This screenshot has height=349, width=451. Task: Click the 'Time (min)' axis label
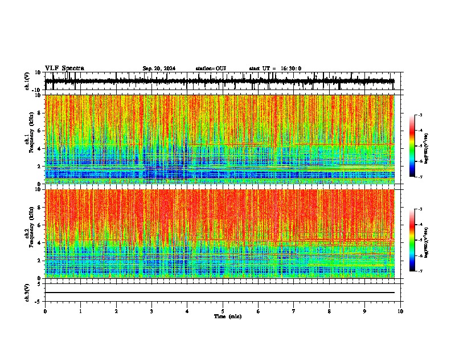coord(228,316)
